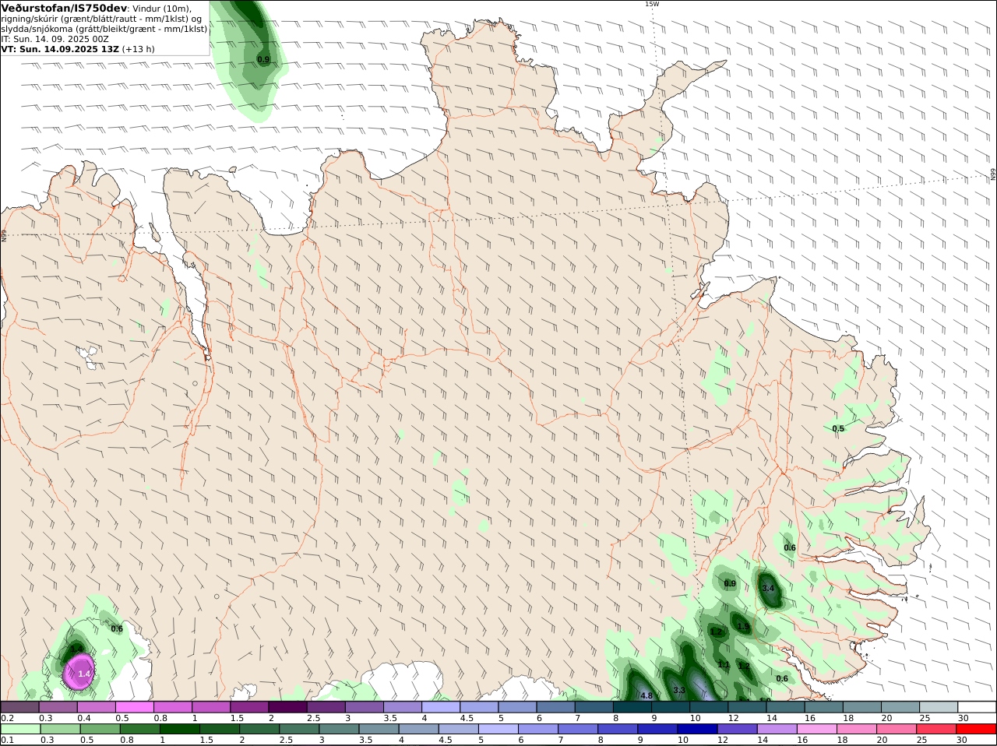Click the '0.2' label on the snow legend
The height and width of the screenshot is (746, 997).
(x=7, y=718)
